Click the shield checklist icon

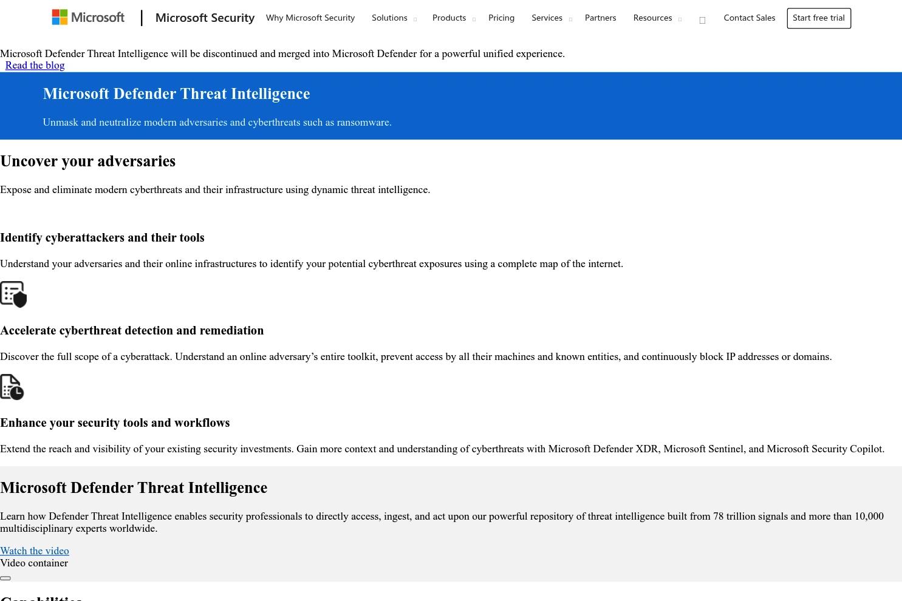[x=13, y=294]
